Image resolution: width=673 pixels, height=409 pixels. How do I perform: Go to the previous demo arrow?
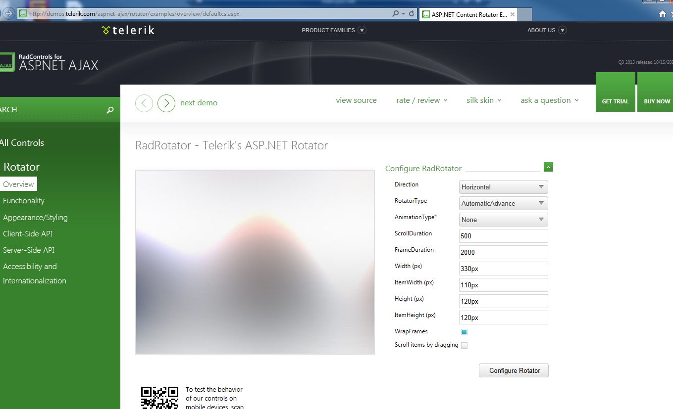[x=144, y=103]
